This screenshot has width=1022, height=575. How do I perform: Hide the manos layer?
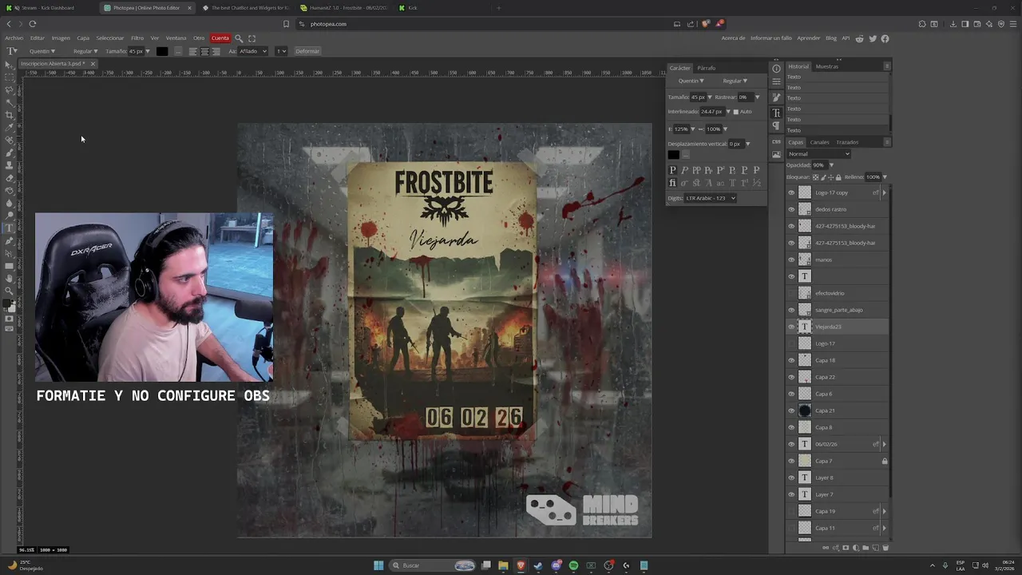point(791,260)
